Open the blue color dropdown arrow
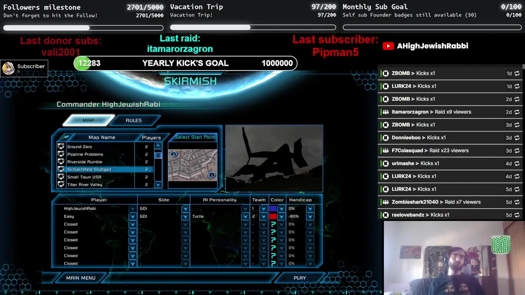The image size is (525, 295). (x=281, y=209)
